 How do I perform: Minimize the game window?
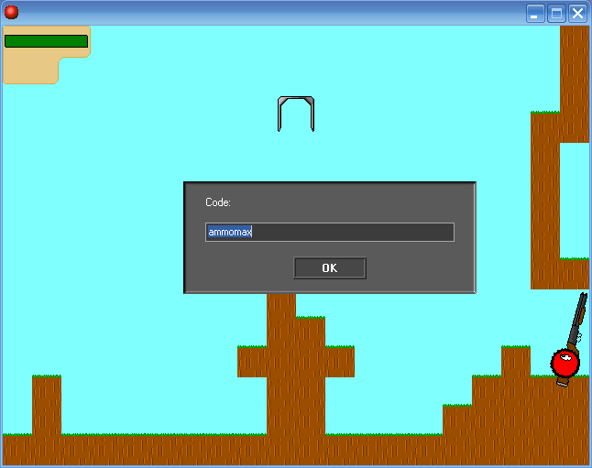[x=535, y=14]
